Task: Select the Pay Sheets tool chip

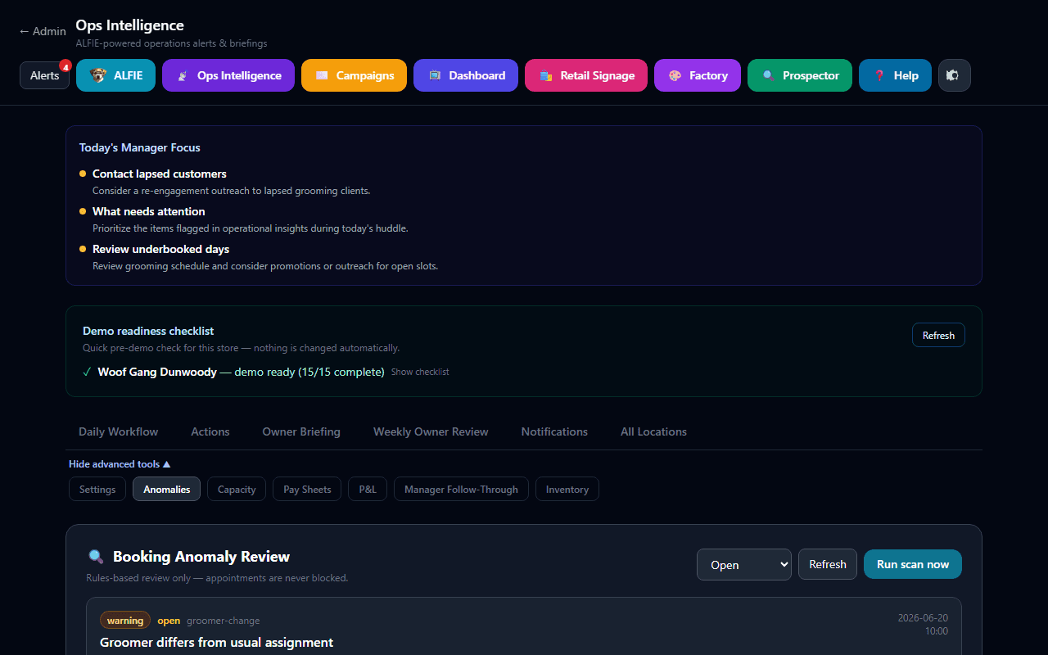Action: tap(307, 489)
